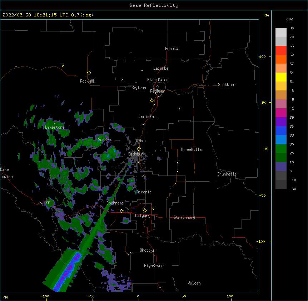Click the RedDeer city label
The height and width of the screenshot is (301, 308).
tap(157, 91)
